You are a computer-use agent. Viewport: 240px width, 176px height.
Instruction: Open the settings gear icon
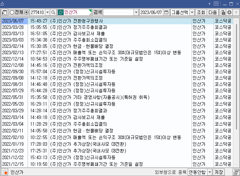pyautogui.click(x=229, y=12)
